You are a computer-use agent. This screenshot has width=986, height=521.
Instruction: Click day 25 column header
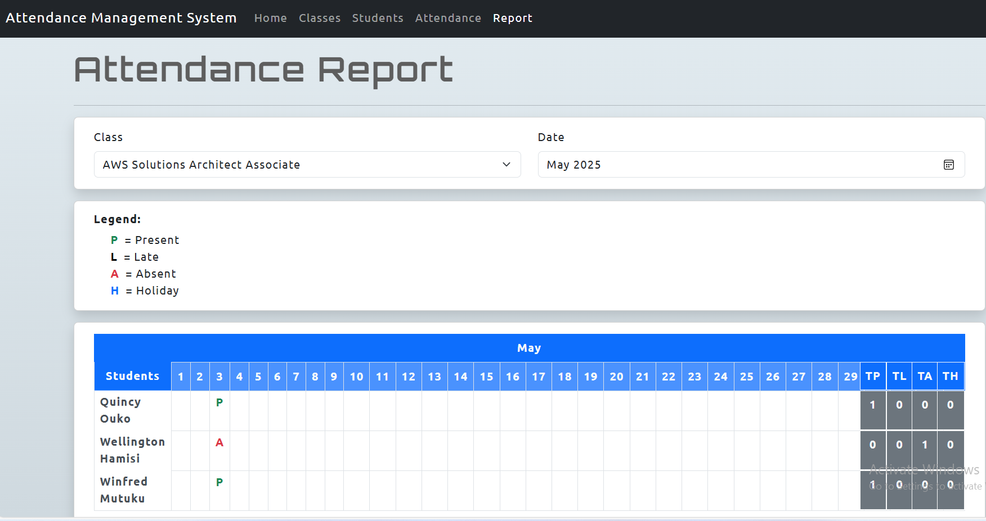pos(747,377)
